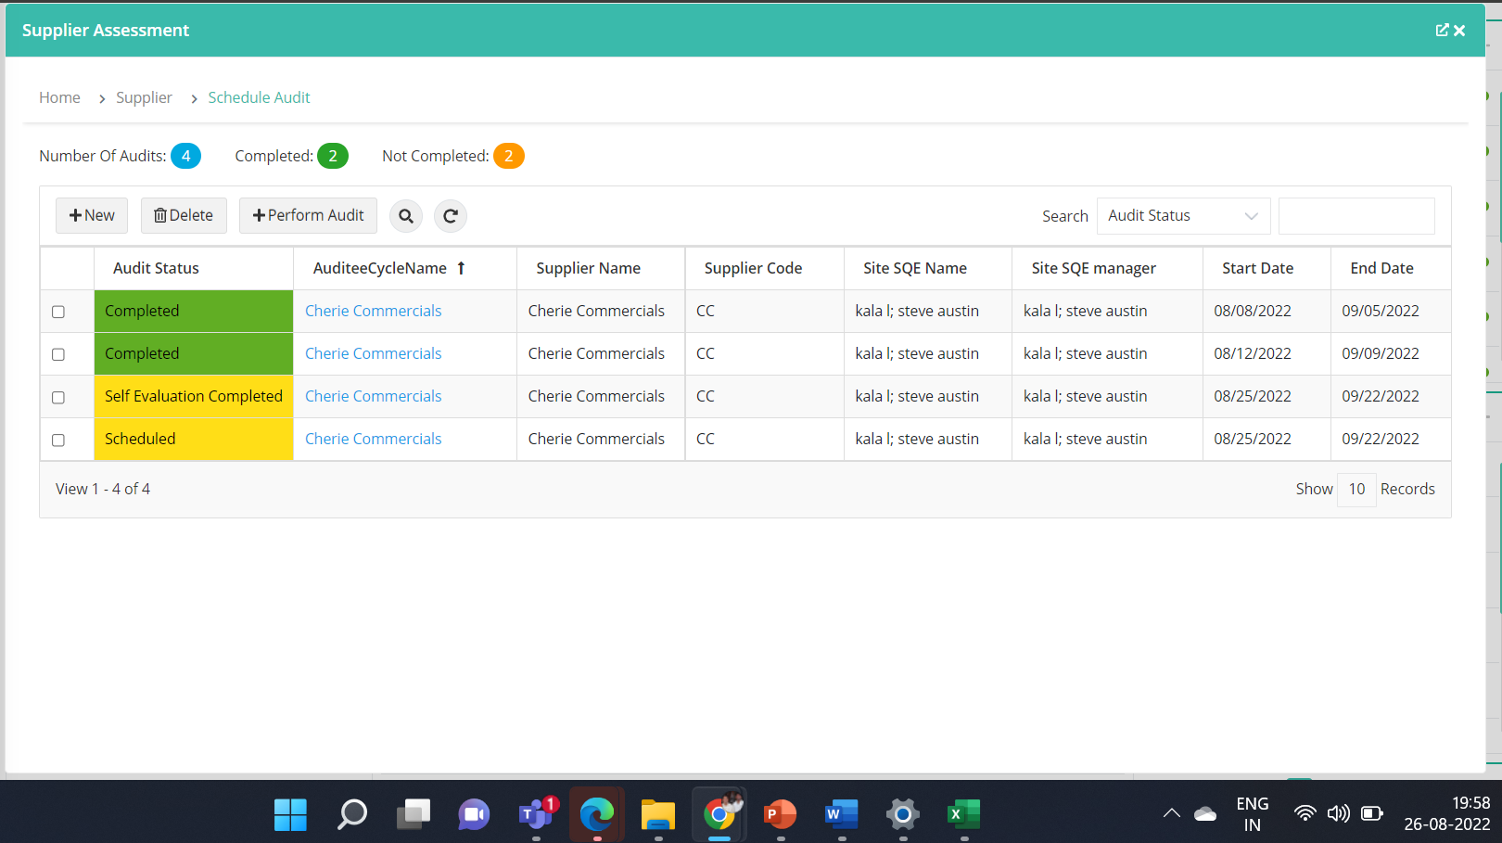
Task: Click the Perform Audit button
Action: 308,215
